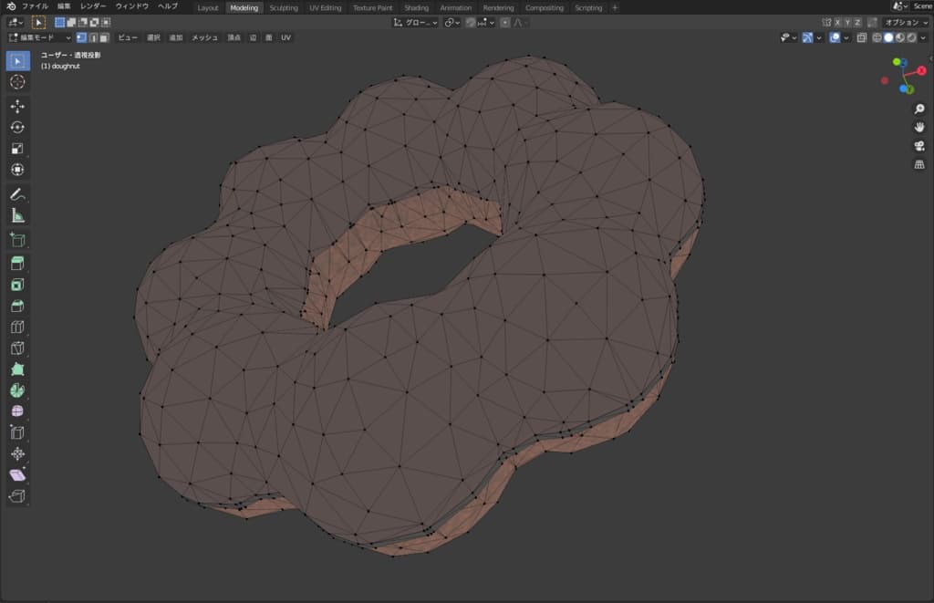Open the メッシュ header menu
Screen dimensions: 934x603
204,37
